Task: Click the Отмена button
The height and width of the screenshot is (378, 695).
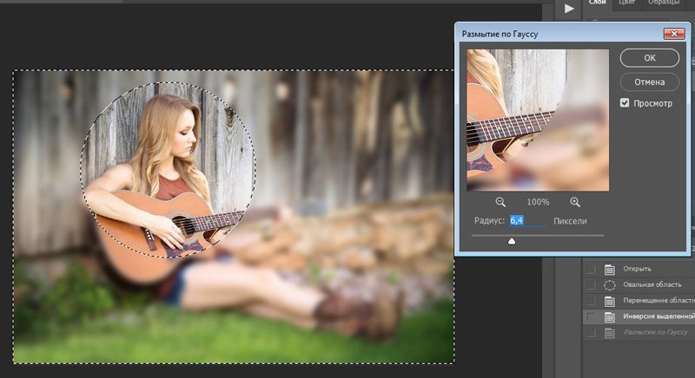Action: [649, 81]
